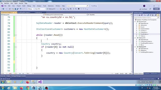Open the ReadAll() member dropdown
The height and width of the screenshot is (90, 161).
pos(109,15)
